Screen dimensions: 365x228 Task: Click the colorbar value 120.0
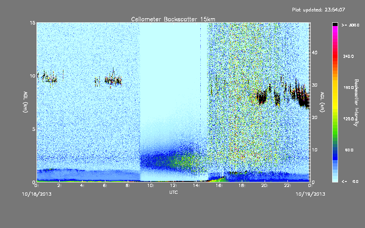point(349,119)
